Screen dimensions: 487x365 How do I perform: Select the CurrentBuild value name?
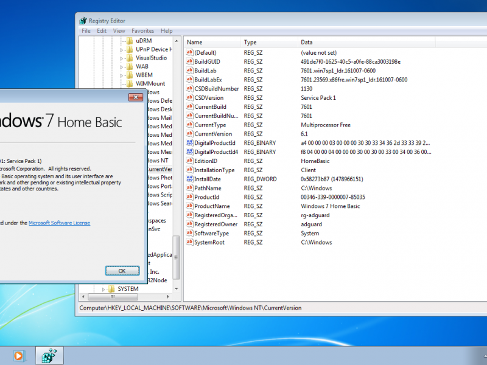(x=210, y=107)
